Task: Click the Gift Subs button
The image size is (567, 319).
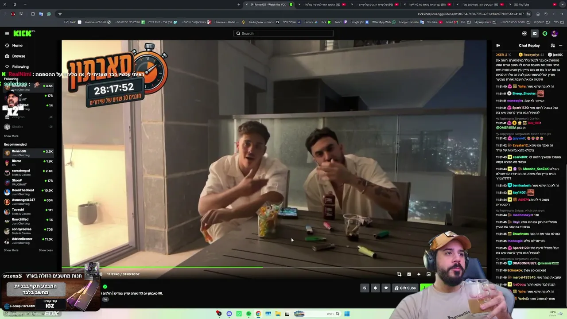Action: (x=405, y=288)
